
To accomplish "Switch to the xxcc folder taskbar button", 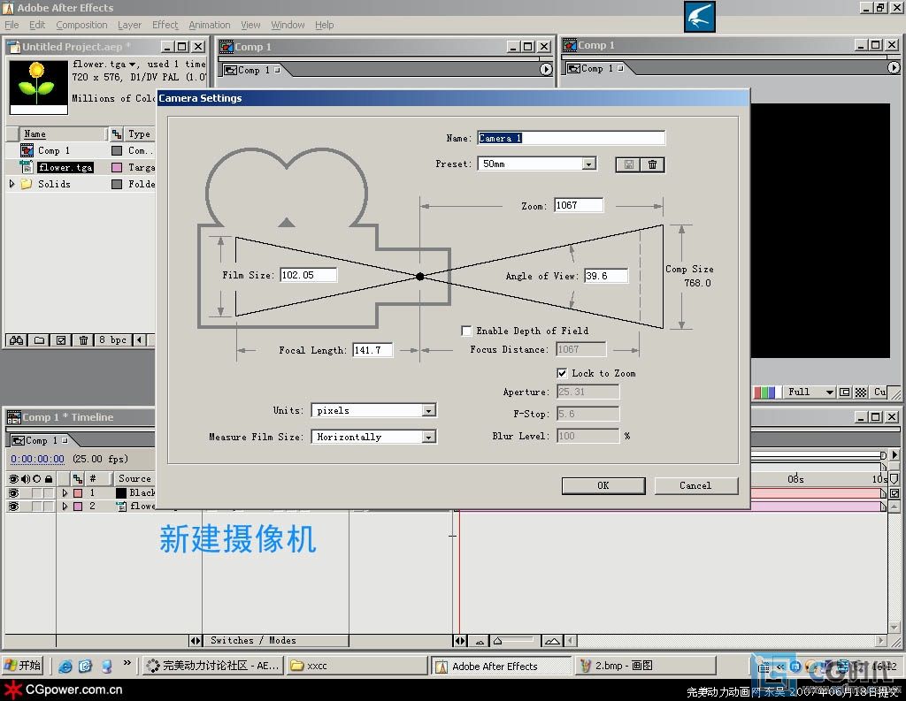I will (x=357, y=666).
